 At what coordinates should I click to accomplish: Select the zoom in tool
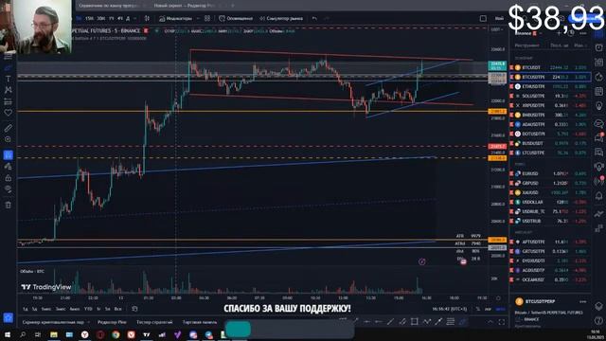(9, 139)
